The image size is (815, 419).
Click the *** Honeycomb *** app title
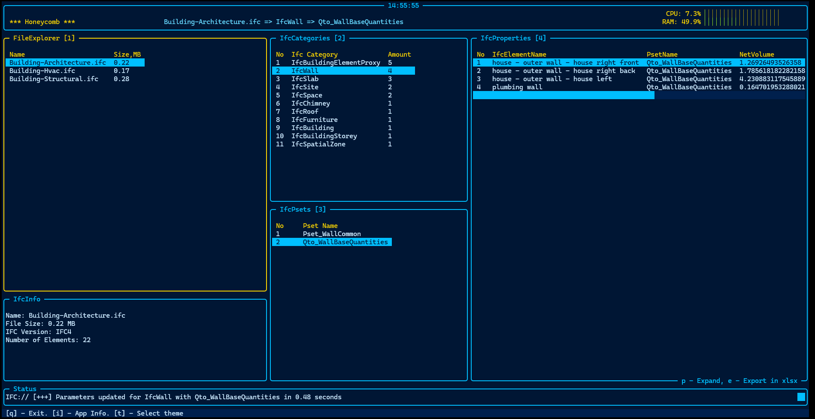(x=42, y=22)
